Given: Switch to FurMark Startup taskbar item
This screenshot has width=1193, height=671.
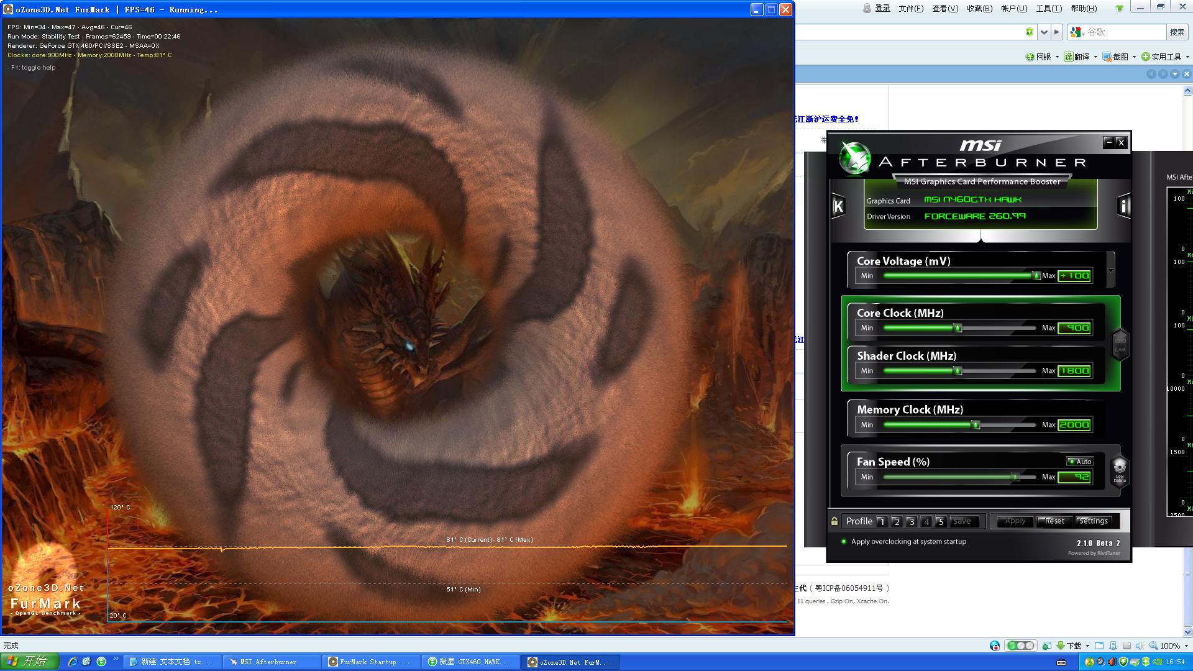Looking at the screenshot, I should 371,662.
